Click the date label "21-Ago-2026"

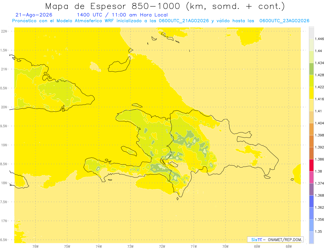34,15
